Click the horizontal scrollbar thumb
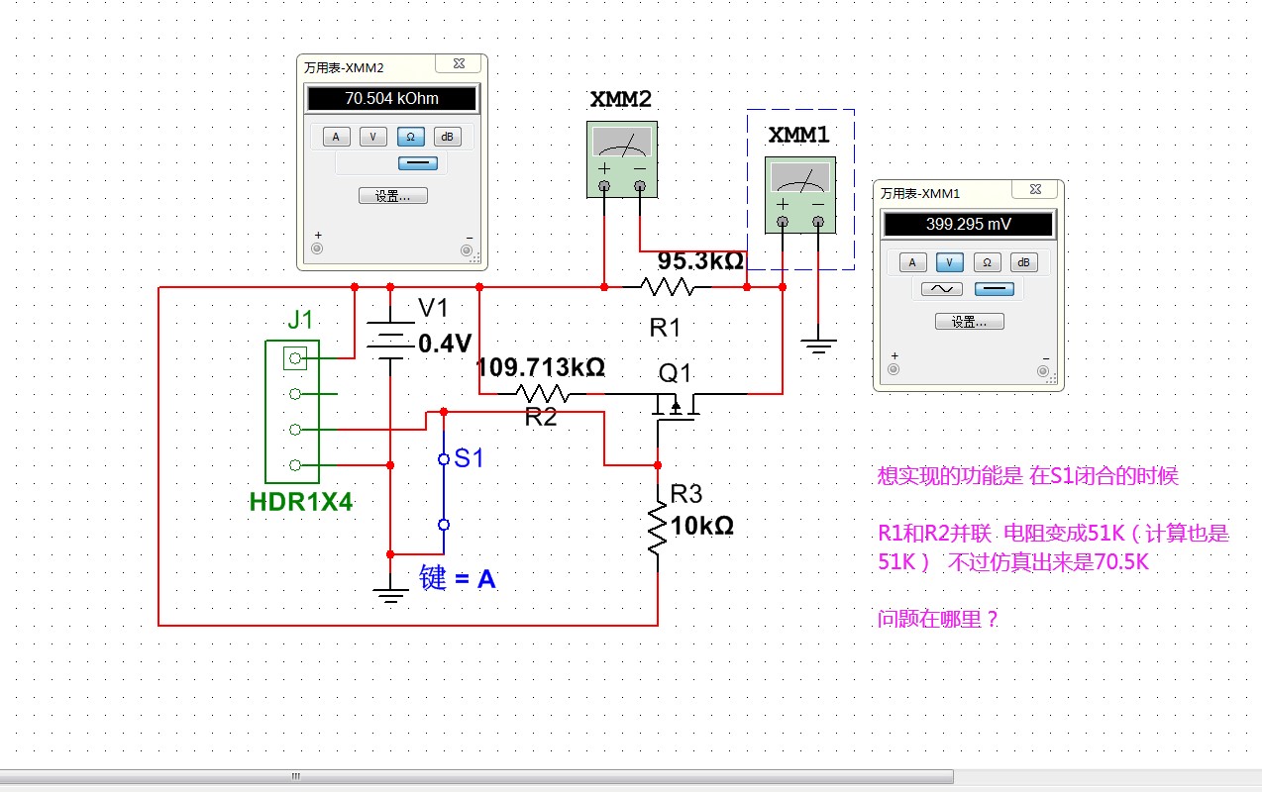This screenshot has height=792, width=1262. [x=476, y=775]
